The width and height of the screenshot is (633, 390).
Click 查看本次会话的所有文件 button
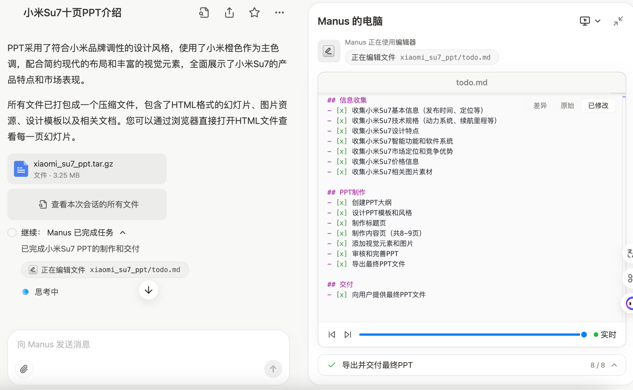click(x=87, y=204)
